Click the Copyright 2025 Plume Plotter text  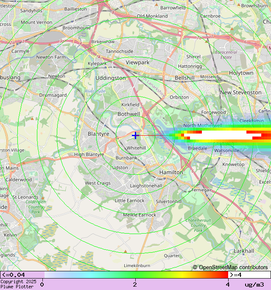(x=18, y=284)
